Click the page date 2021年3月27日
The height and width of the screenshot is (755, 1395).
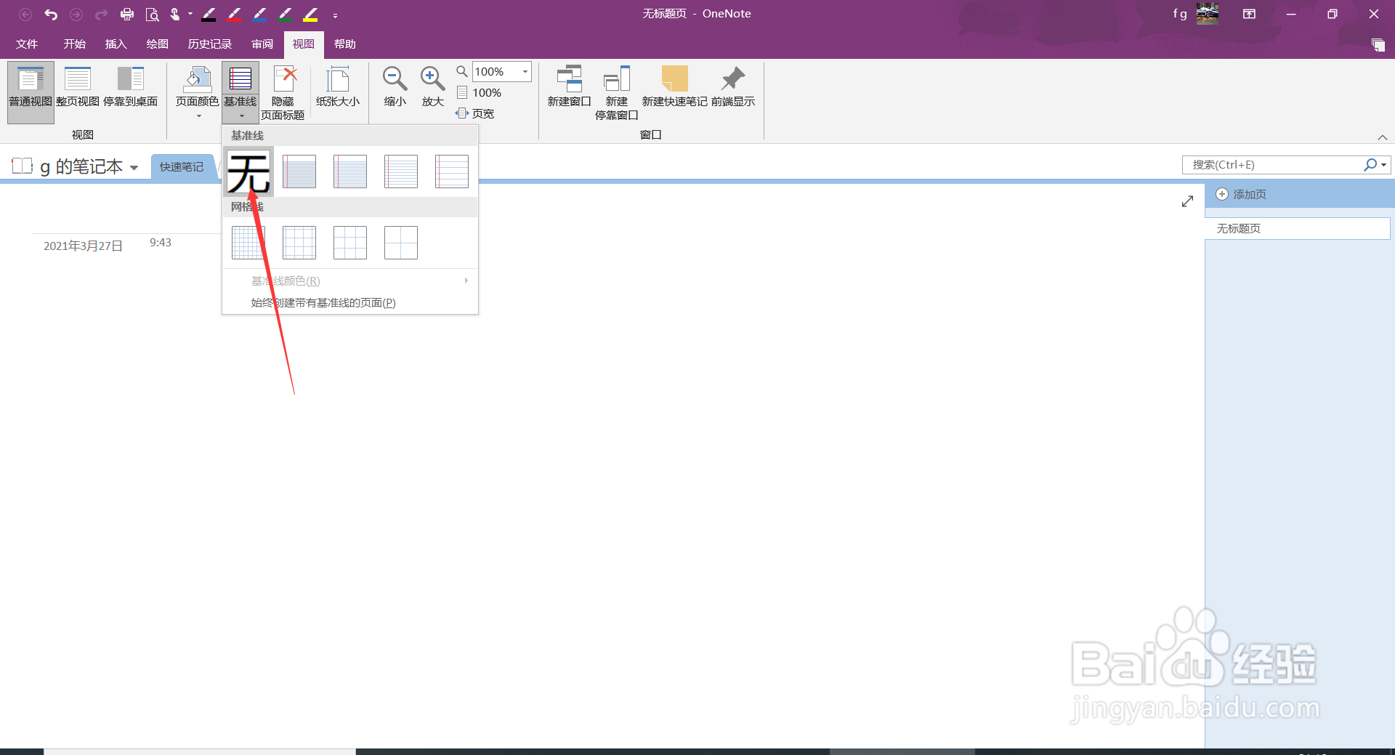pyautogui.click(x=83, y=246)
